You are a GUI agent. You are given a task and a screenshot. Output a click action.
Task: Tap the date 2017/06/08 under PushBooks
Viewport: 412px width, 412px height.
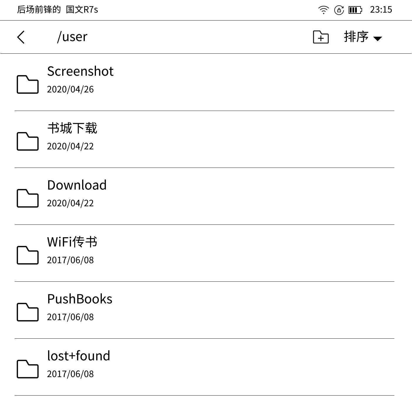pos(70,316)
